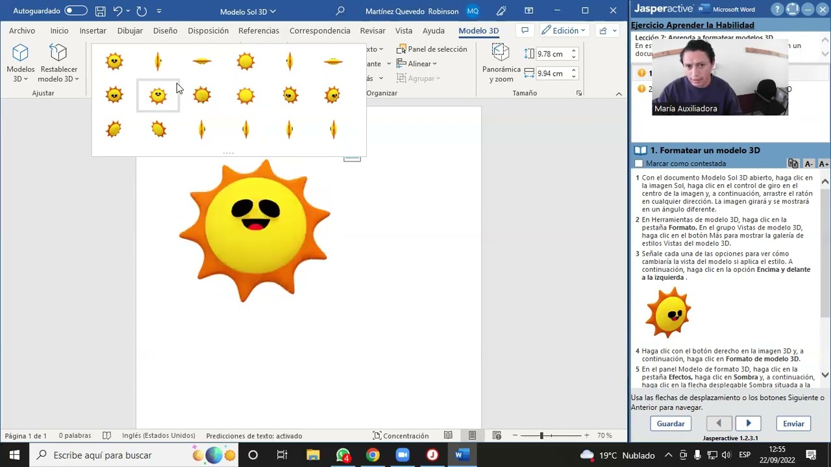Click the 0 palabras word count
The height and width of the screenshot is (467, 831).
75,436
